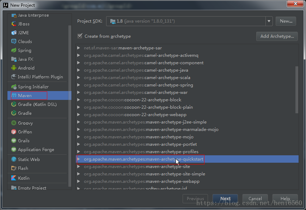Click the Java FX folder icon
This screenshot has width=306, height=210.
click(x=14, y=59)
